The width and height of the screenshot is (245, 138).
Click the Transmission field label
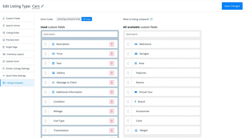[x=61, y=130]
